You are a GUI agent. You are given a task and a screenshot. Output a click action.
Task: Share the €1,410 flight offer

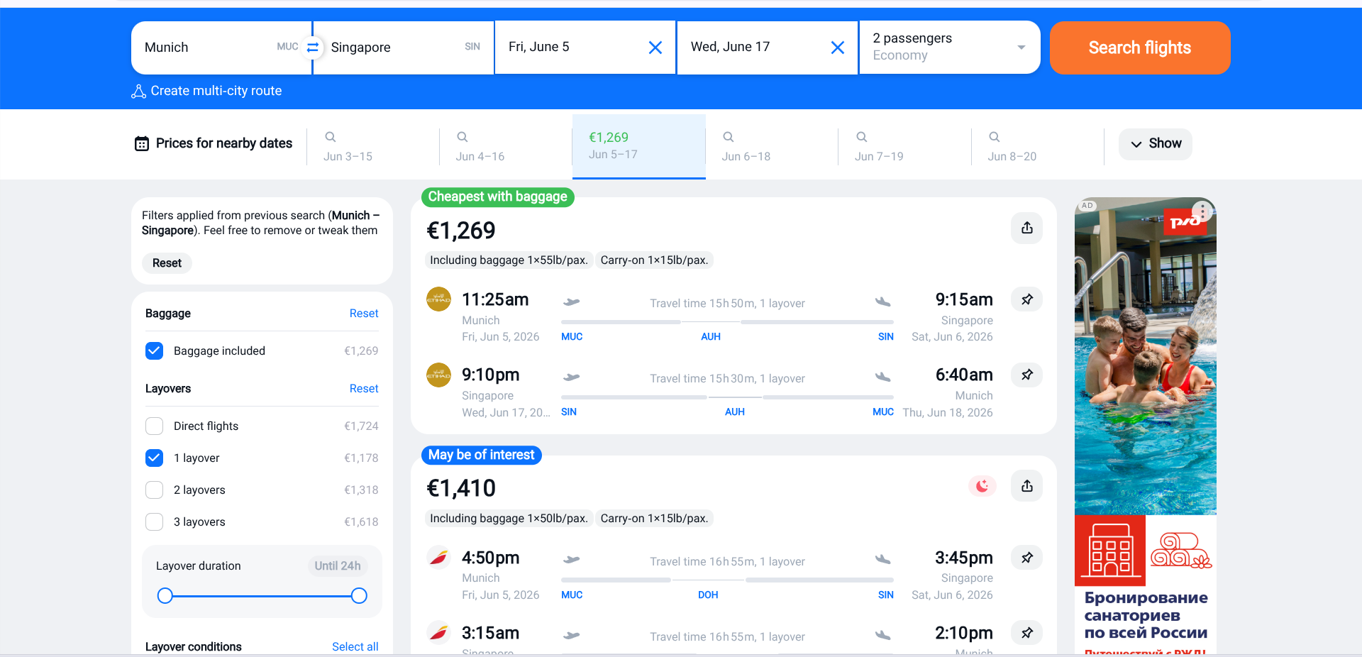[1026, 486]
